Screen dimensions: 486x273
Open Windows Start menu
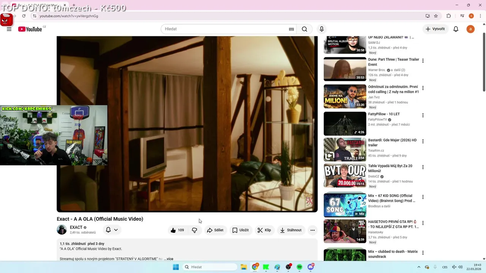tap(176, 267)
